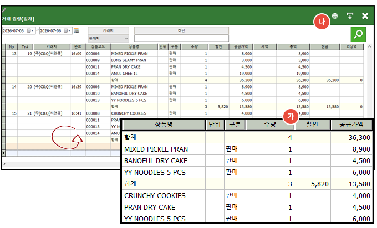Close the ledger window with the X icon

[365, 16]
